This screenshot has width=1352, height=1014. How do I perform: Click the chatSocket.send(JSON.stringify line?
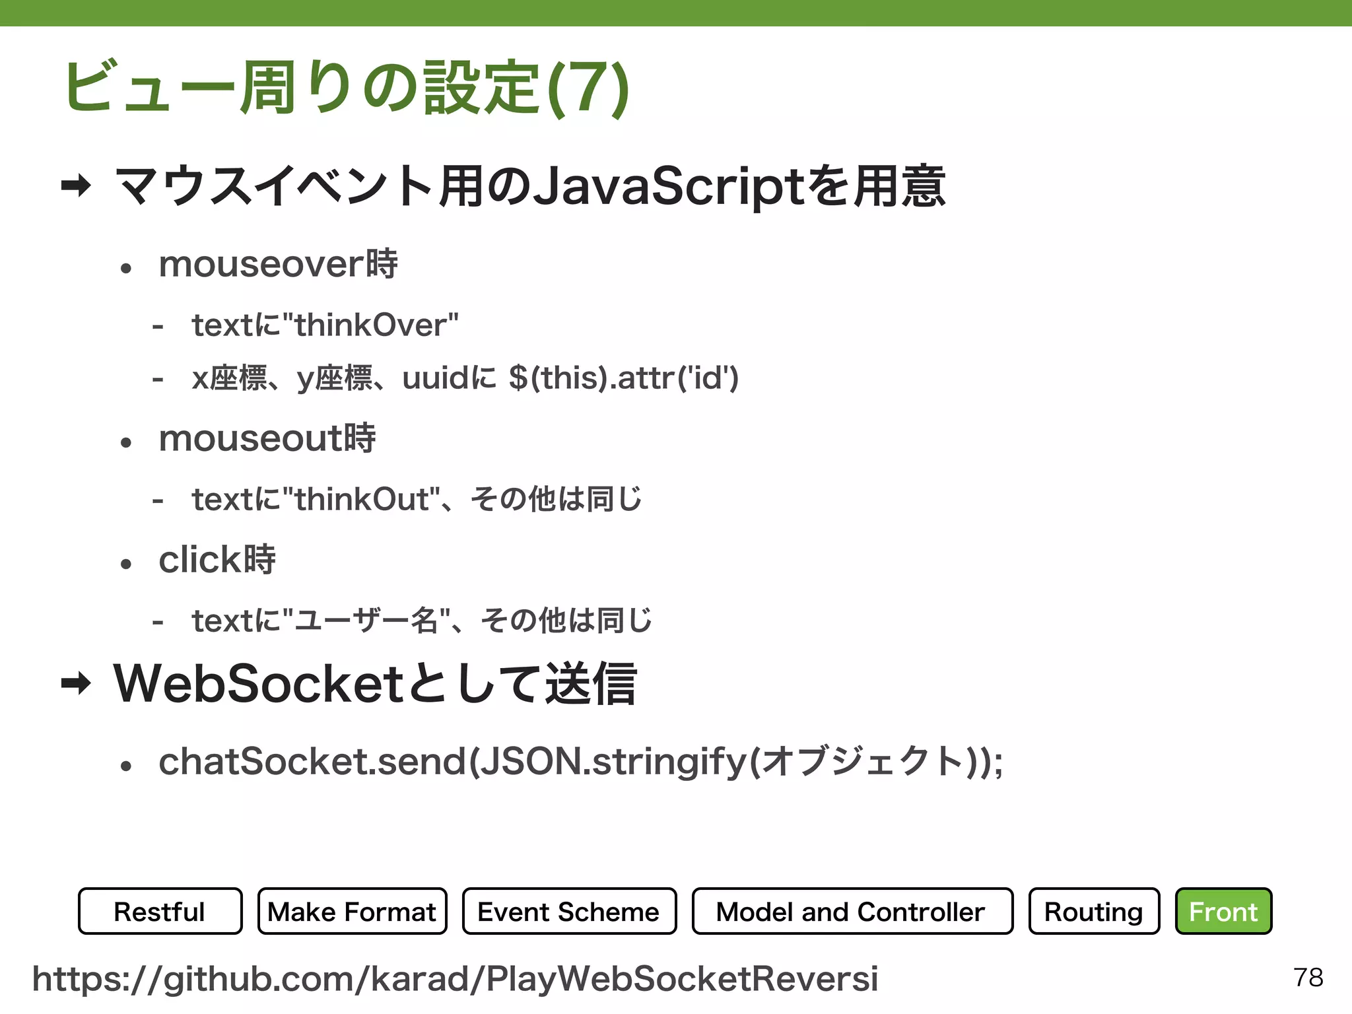point(581,761)
